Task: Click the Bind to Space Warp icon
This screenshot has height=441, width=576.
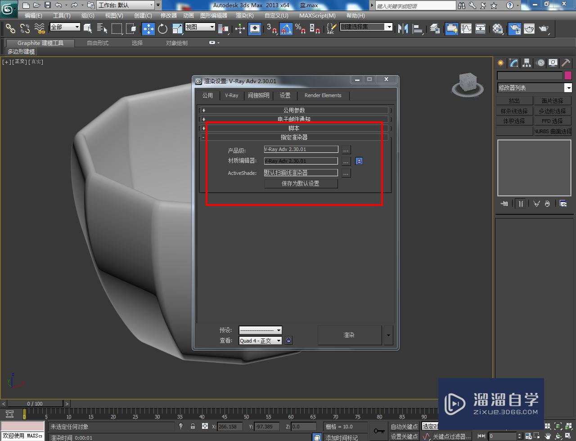Action: [x=40, y=28]
